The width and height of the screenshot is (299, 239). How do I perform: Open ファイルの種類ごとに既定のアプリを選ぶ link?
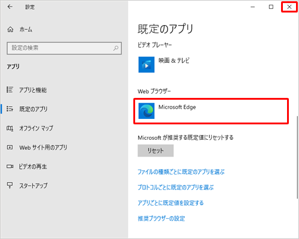pos(181,171)
